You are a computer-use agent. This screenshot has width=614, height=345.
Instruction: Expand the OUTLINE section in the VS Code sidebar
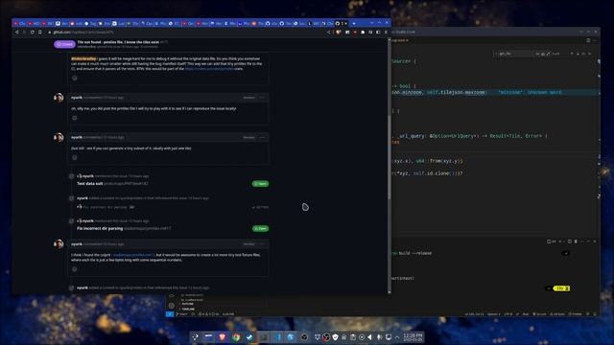[187, 304]
